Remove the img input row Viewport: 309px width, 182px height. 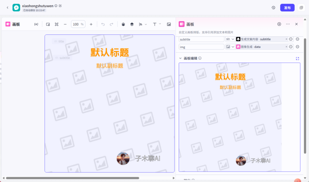(298, 47)
